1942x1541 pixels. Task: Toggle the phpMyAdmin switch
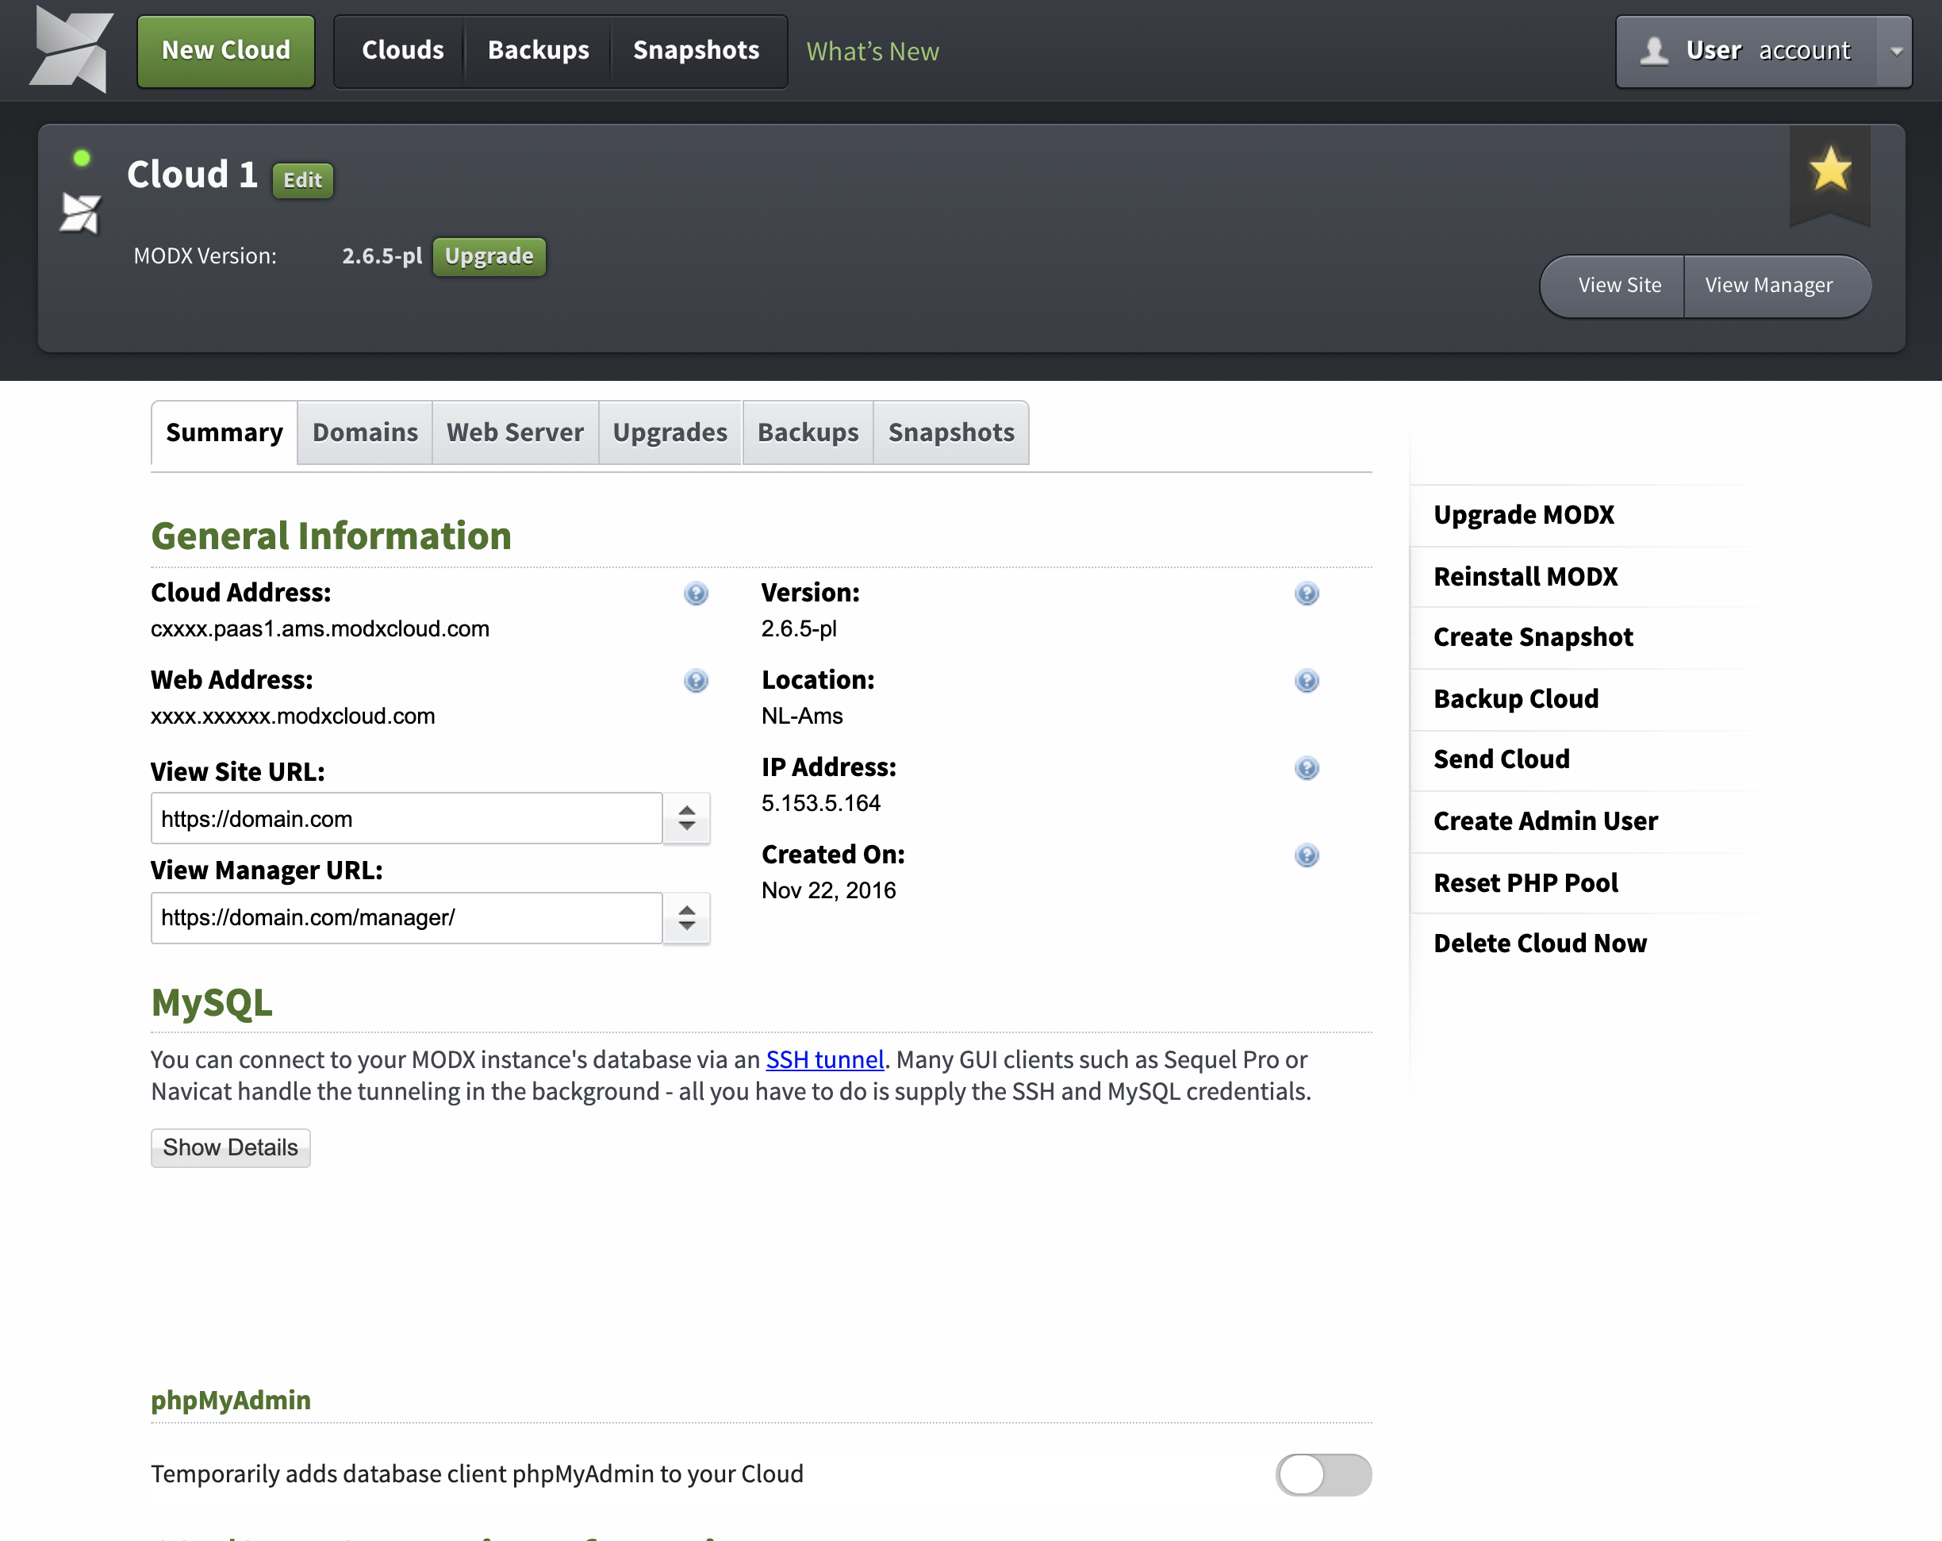(x=1323, y=1474)
